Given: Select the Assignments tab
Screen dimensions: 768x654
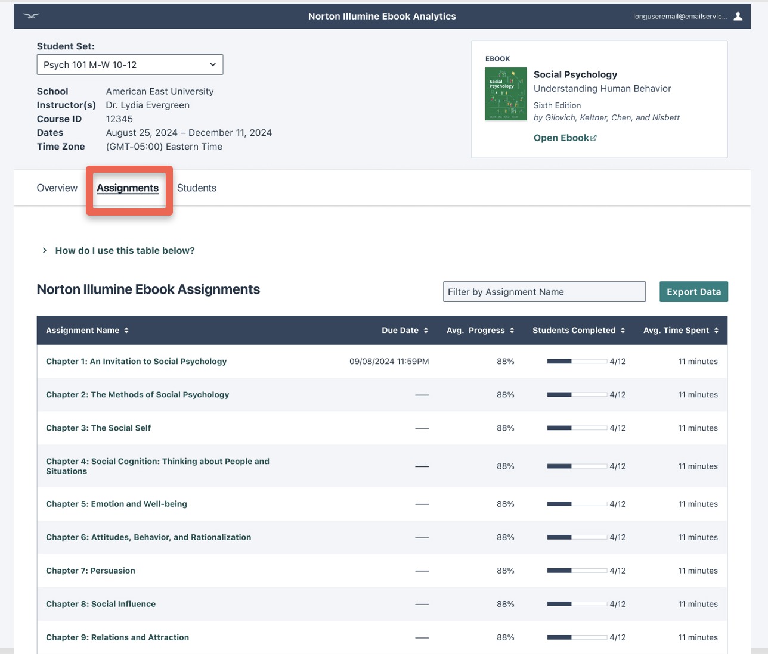Looking at the screenshot, I should click(x=128, y=188).
